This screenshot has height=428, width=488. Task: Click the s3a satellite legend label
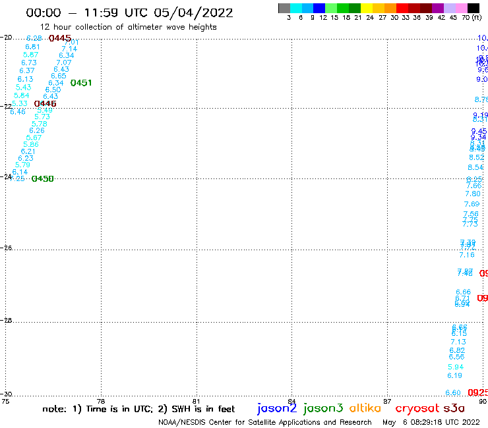pos(454,408)
